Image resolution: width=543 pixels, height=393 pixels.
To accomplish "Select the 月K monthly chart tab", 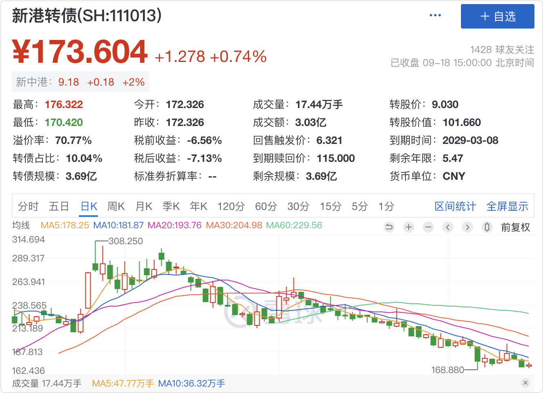I will point(144,206).
